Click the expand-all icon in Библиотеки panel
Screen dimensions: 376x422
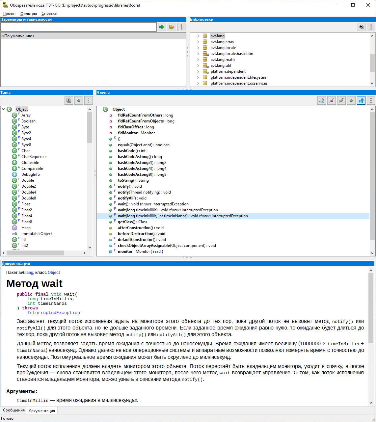tap(361, 27)
